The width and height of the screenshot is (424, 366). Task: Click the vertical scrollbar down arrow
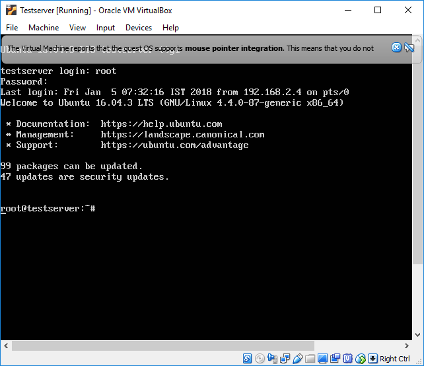tap(418, 335)
